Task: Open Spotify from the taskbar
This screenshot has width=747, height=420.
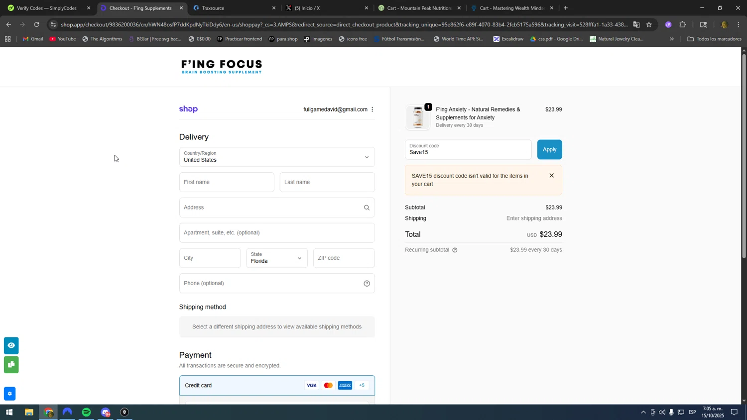Action: click(87, 412)
